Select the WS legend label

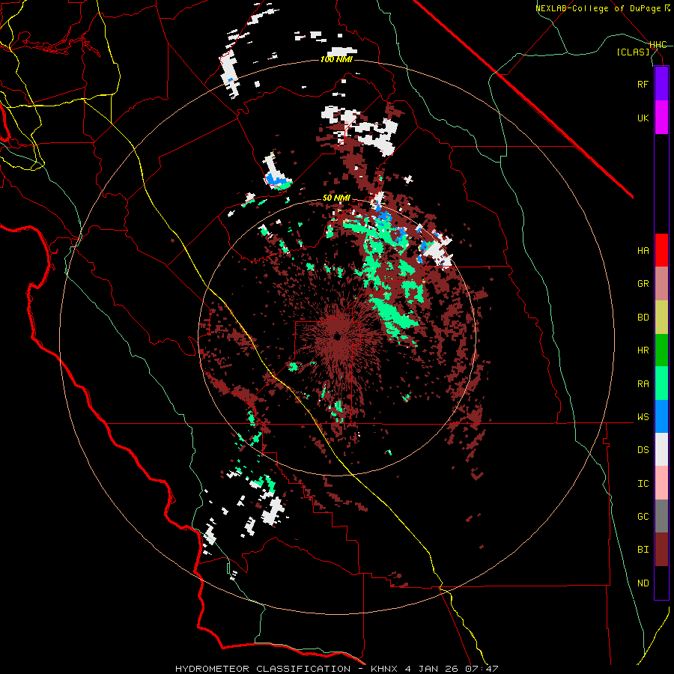point(643,417)
